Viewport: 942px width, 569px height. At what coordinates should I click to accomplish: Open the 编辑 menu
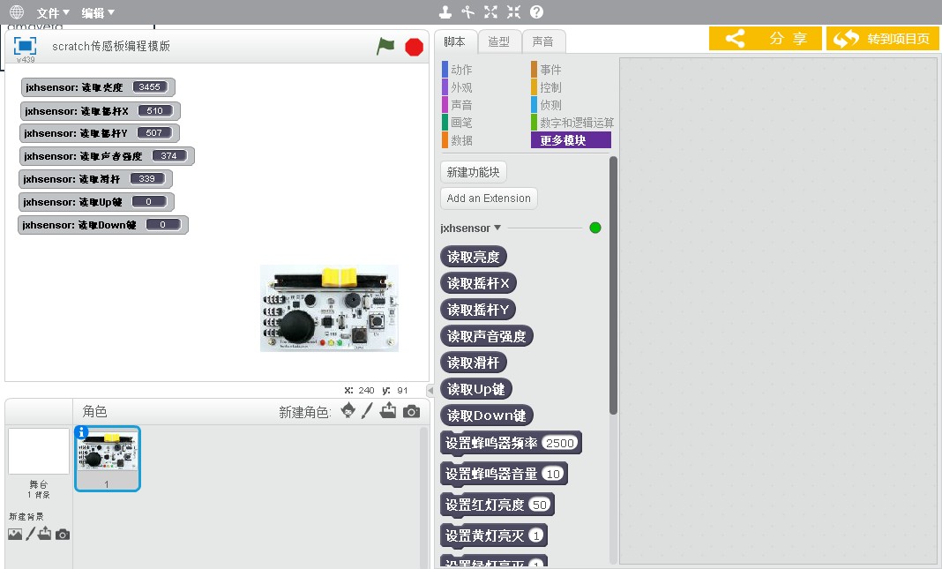pos(98,12)
